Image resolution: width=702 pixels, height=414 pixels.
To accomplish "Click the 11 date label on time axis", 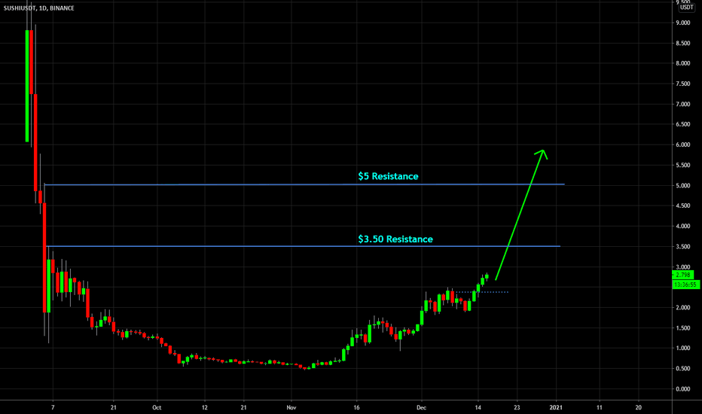I will [599, 408].
